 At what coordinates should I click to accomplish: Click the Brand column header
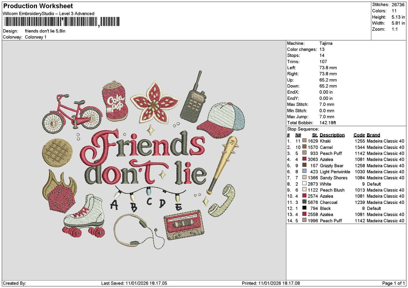coord(373,135)
